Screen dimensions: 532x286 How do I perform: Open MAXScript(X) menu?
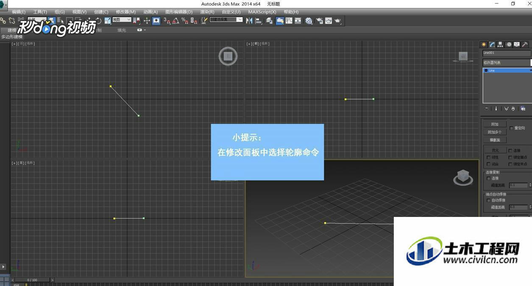point(262,12)
